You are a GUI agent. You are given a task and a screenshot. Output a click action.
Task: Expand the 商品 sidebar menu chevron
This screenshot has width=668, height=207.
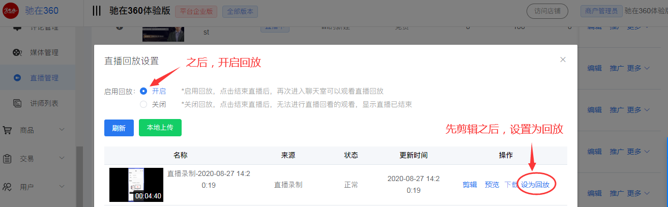(62, 130)
